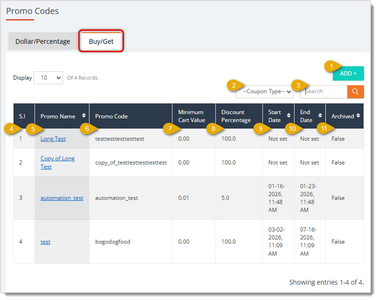Sort by Start Date arrows icon
Viewport: 378px width, 300px height.
tap(289, 115)
